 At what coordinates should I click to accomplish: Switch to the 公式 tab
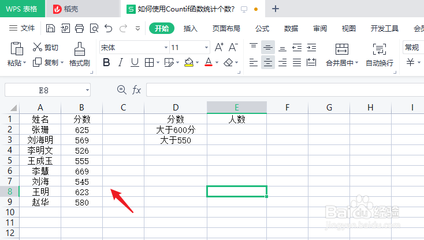pyautogui.click(x=262, y=28)
